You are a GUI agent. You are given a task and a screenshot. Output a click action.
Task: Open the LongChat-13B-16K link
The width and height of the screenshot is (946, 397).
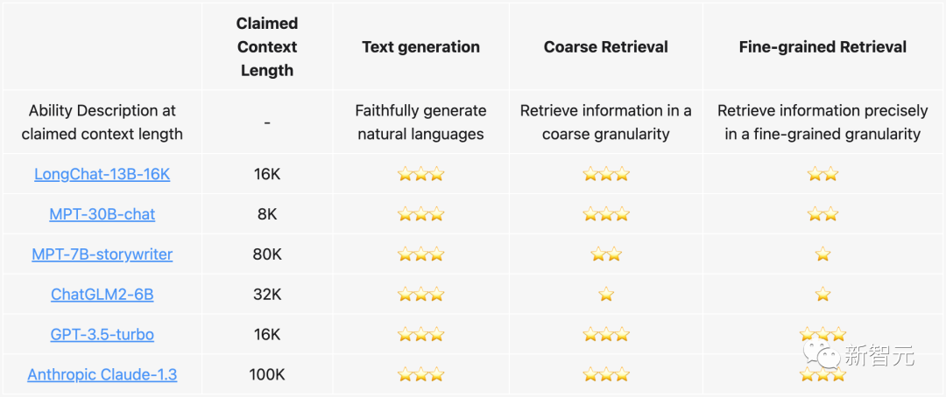[102, 174]
